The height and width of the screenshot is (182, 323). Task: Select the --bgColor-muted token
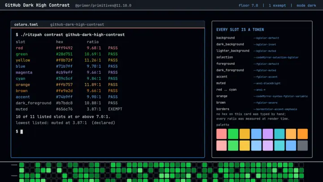[x=265, y=51]
